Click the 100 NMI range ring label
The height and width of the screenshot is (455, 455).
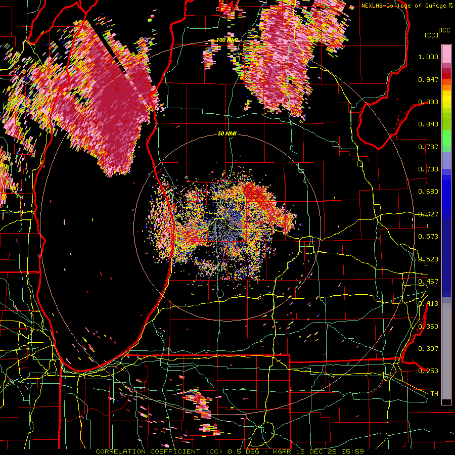tap(227, 40)
